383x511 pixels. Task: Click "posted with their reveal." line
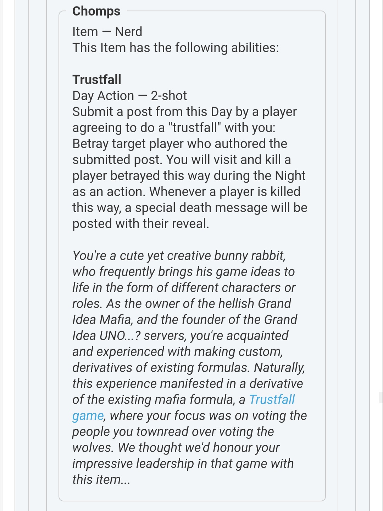[x=140, y=224]
